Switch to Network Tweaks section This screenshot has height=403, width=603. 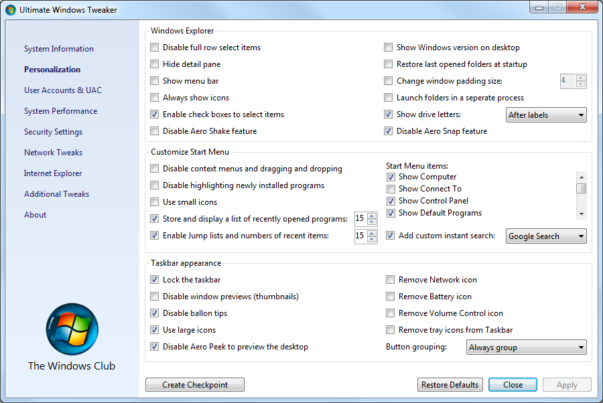[53, 153]
